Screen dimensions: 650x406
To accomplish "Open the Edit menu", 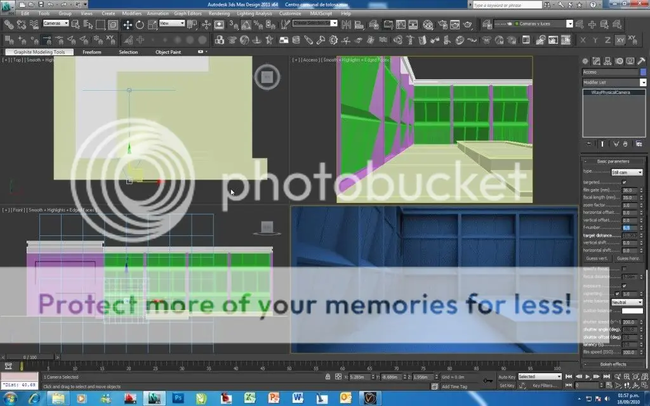I will tap(25, 13).
